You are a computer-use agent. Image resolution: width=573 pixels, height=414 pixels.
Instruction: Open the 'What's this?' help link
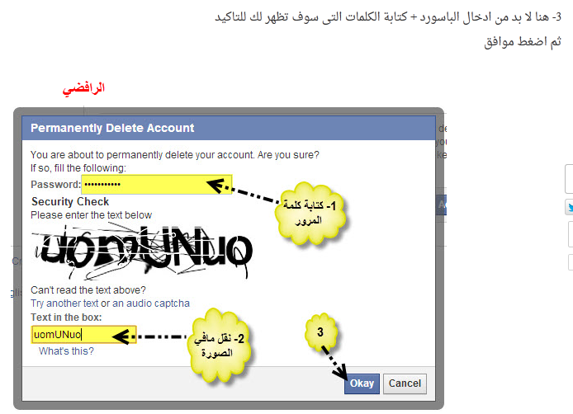(66, 350)
